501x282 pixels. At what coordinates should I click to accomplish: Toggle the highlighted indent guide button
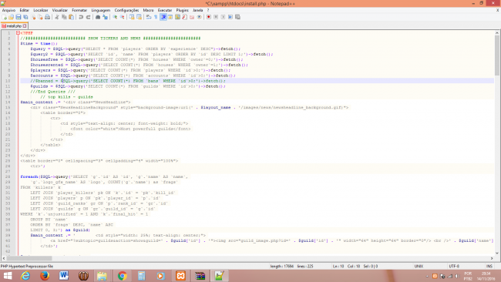pos(163,17)
